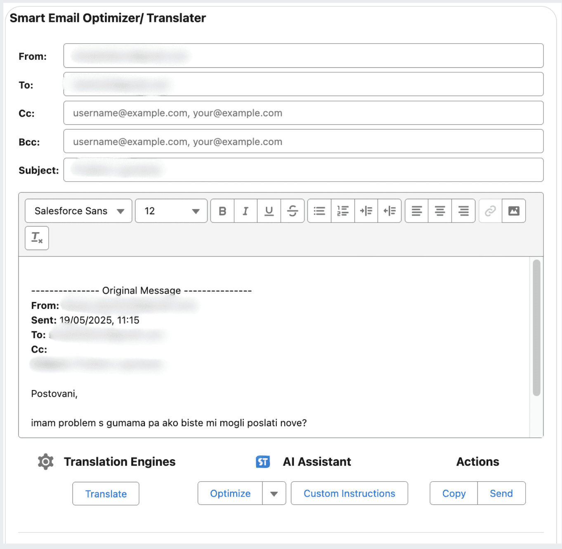Viewport: 562px width, 549px height.
Task: Open the font size 12 dropdown
Action: [171, 211]
